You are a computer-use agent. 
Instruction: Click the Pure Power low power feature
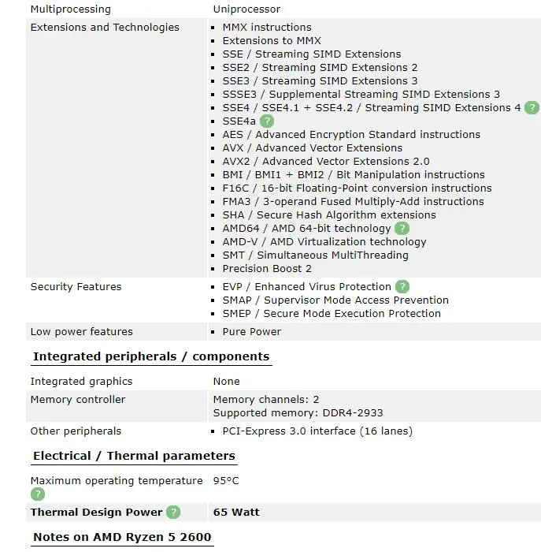251,332
